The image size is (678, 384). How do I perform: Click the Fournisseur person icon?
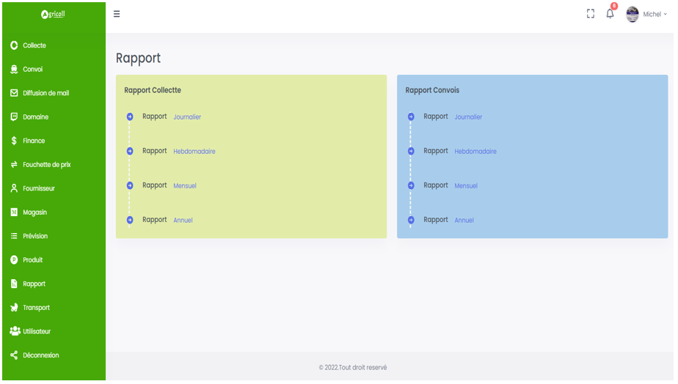(x=14, y=188)
